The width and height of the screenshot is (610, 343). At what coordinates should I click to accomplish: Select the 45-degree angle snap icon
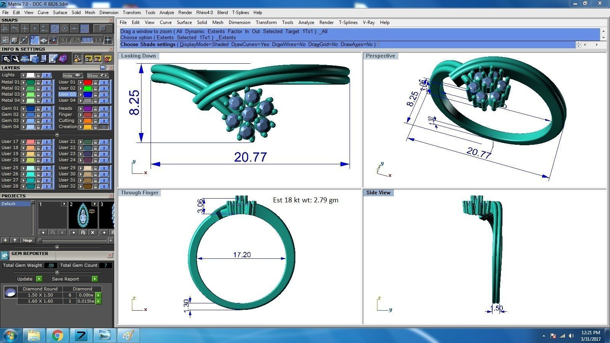tap(34, 40)
